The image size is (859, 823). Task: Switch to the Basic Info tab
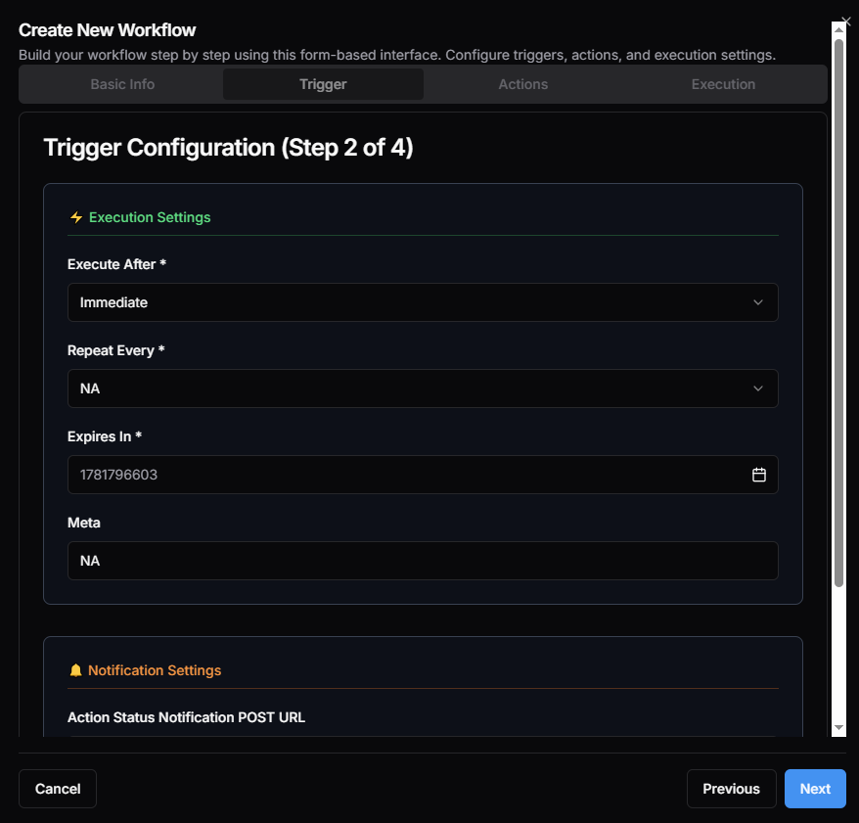click(121, 84)
